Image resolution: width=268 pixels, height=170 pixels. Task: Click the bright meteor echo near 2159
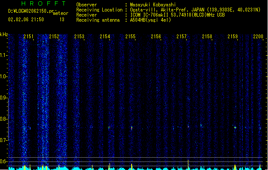(x=235, y=127)
